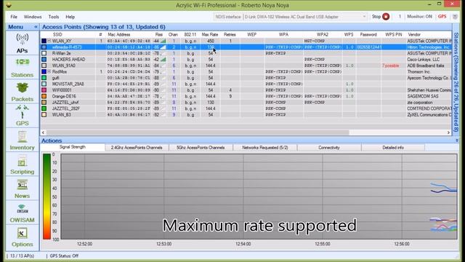The image size is (465, 262).
Task: Select the HACKERS AHEAD network row
Action: [x=246, y=60]
